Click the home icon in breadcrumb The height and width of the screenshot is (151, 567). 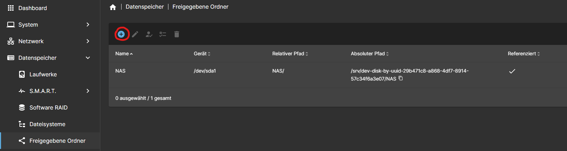point(113,7)
